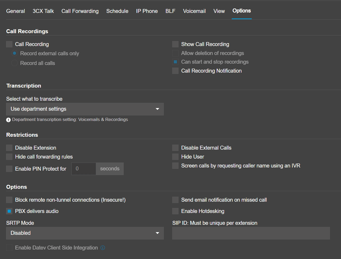Open the General tab
This screenshot has height=259, width=341.
click(x=16, y=11)
